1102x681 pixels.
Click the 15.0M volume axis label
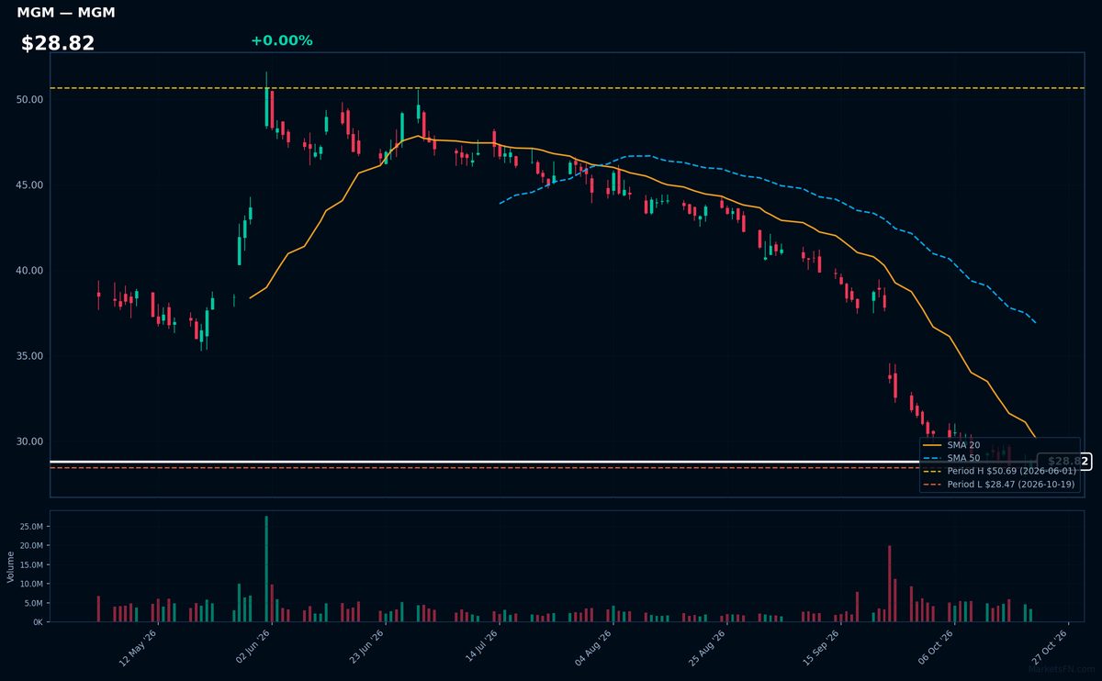point(30,564)
